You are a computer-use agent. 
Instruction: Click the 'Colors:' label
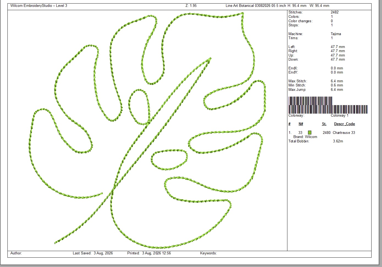pos(294,16)
